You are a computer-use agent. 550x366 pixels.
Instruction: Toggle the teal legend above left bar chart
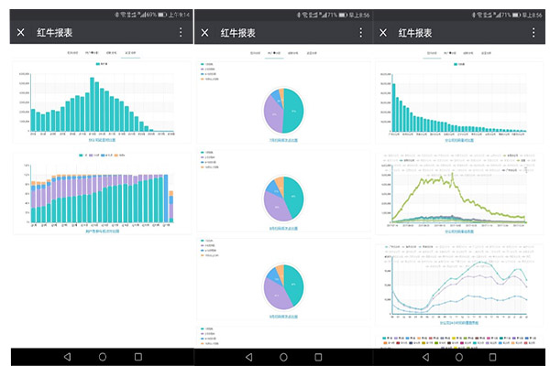(x=100, y=64)
